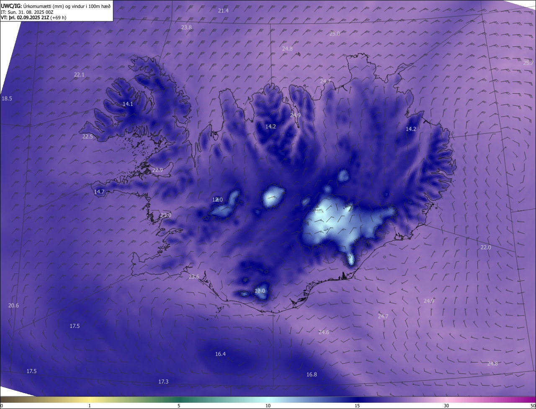The height and width of the screenshot is (409, 536).
Task: Select the 22.1 value label
Action: [79, 74]
